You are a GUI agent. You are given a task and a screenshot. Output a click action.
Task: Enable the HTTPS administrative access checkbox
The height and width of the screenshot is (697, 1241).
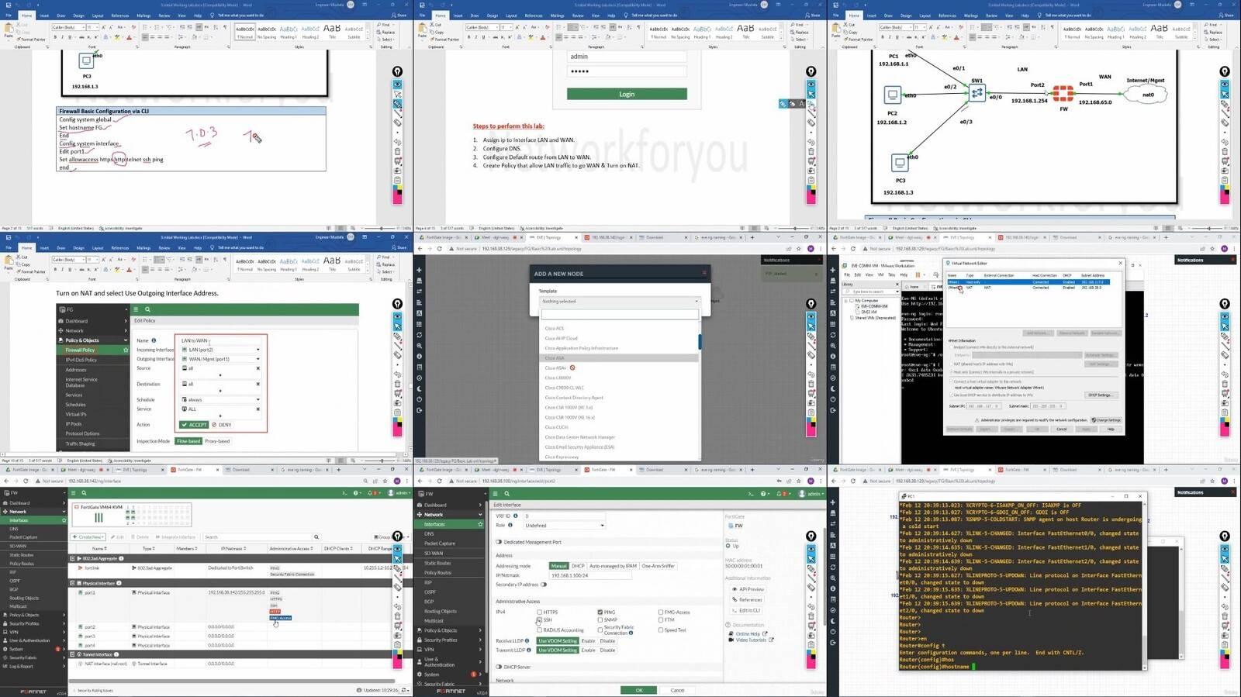click(539, 612)
